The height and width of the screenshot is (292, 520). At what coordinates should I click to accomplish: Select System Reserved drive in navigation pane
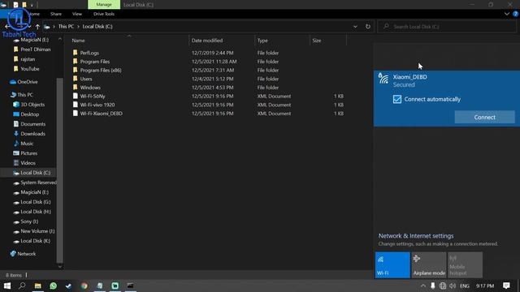coord(35,182)
